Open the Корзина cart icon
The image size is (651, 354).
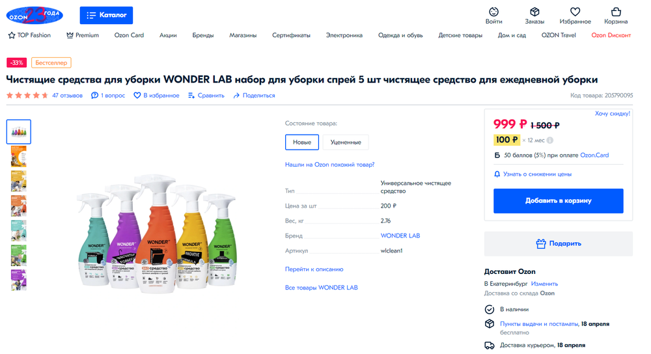(616, 12)
